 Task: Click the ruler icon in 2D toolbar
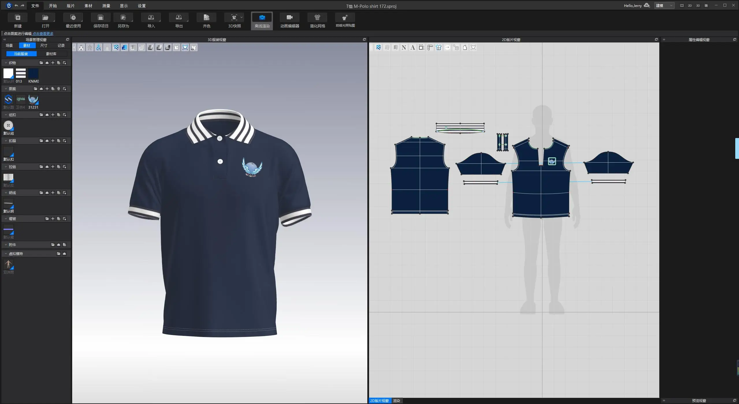[x=430, y=48]
